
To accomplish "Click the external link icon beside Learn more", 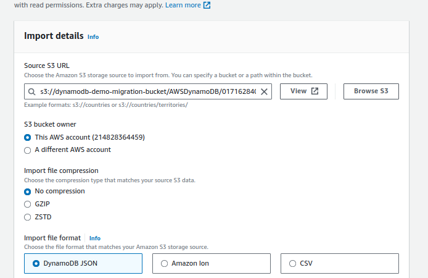I will [x=207, y=6].
